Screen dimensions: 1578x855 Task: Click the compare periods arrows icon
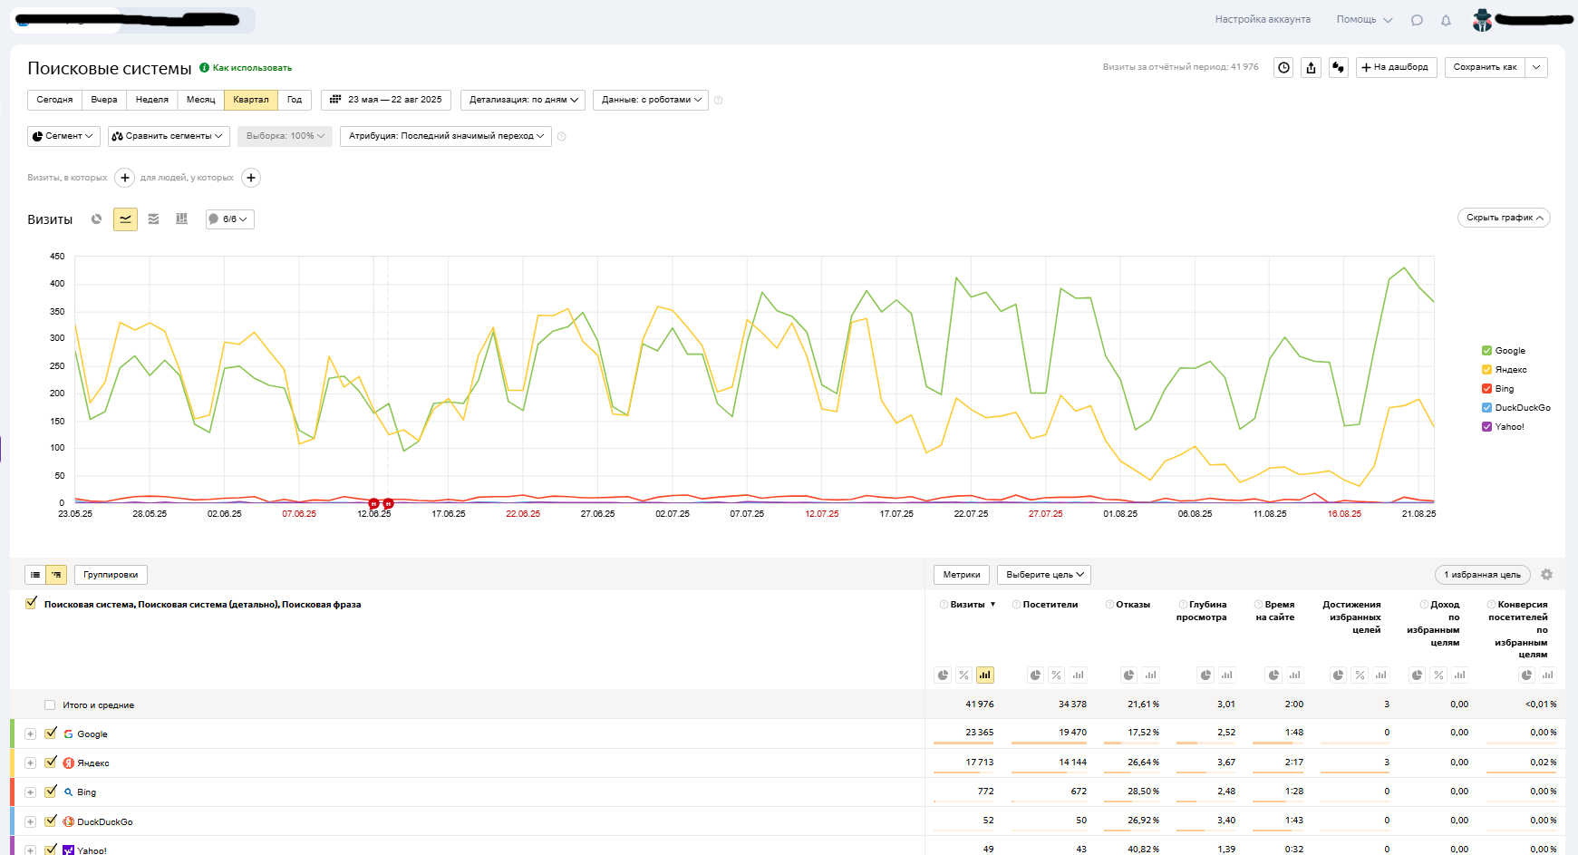click(1339, 67)
